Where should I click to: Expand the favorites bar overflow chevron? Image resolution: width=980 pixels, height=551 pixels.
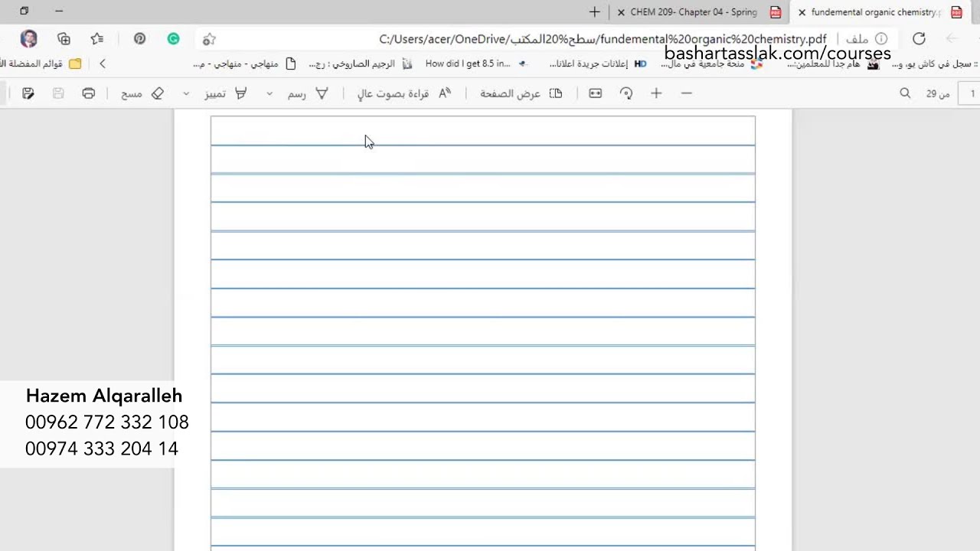tap(103, 64)
